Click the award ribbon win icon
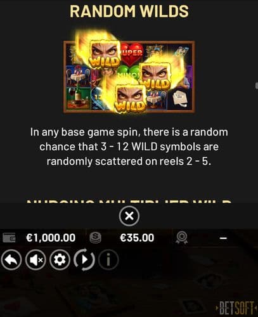Image resolution: width=258 pixels, height=317 pixels. coord(181,238)
